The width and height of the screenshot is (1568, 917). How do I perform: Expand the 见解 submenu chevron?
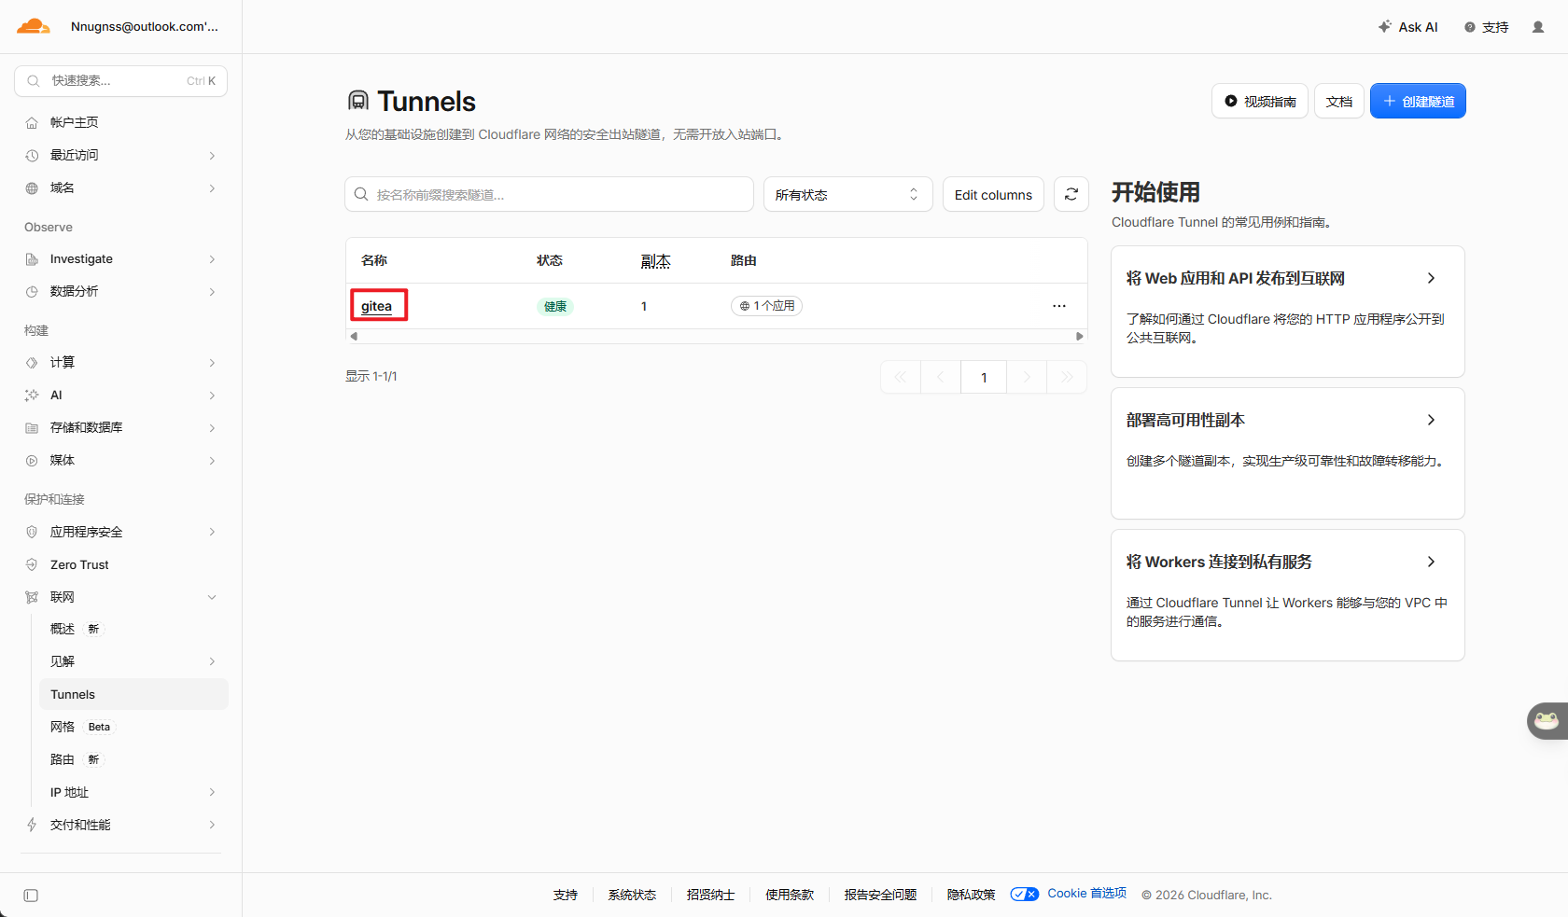212,661
